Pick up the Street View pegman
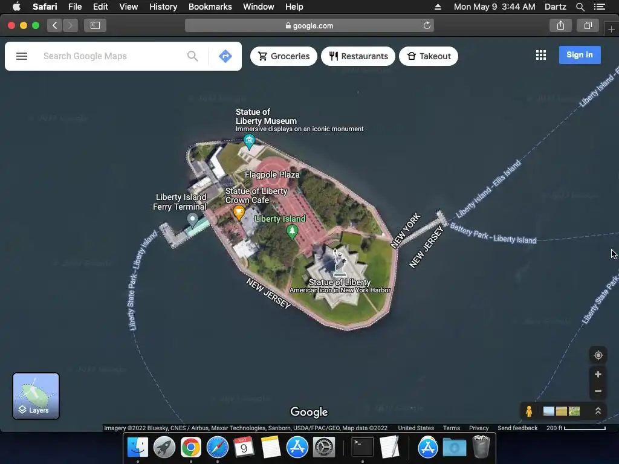The height and width of the screenshot is (464, 619). [x=529, y=411]
